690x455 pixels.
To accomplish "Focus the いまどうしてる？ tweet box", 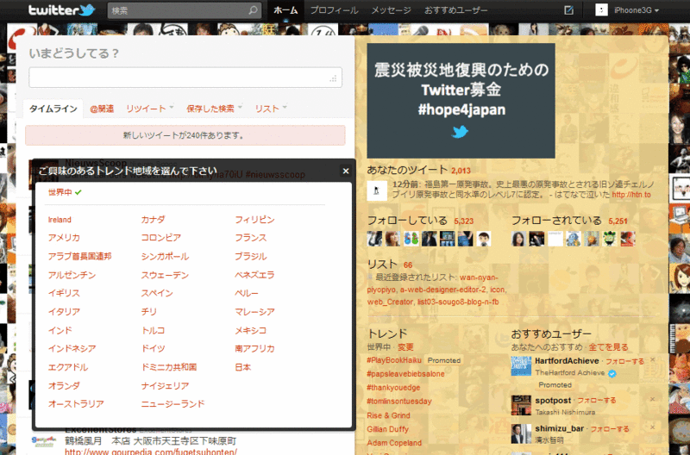I will 185,78.
